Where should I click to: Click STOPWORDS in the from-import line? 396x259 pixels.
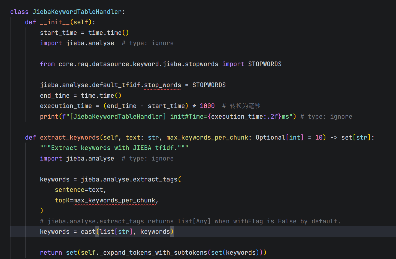coord(265,64)
